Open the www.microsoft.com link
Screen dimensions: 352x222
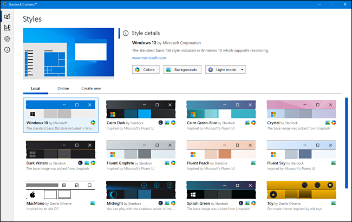tap(149, 58)
